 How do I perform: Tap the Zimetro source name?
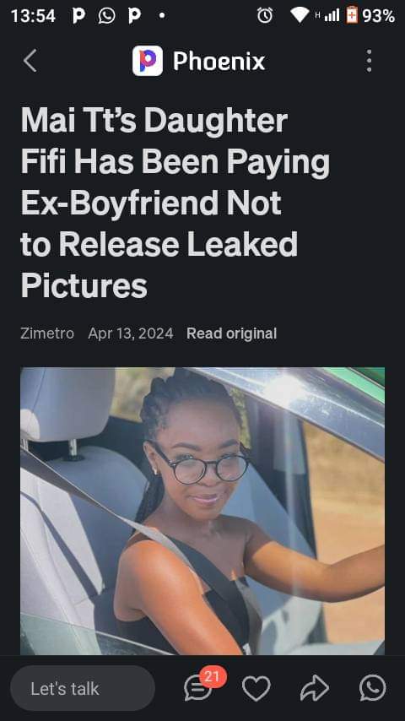coord(47,333)
